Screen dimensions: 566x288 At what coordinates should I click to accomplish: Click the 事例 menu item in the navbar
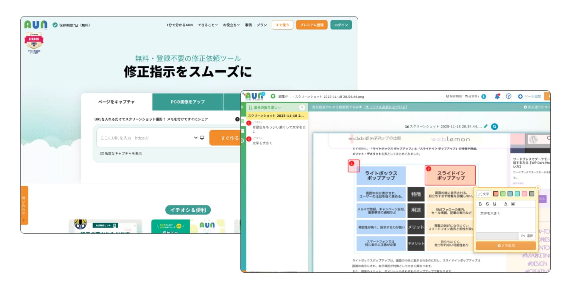pos(248,25)
